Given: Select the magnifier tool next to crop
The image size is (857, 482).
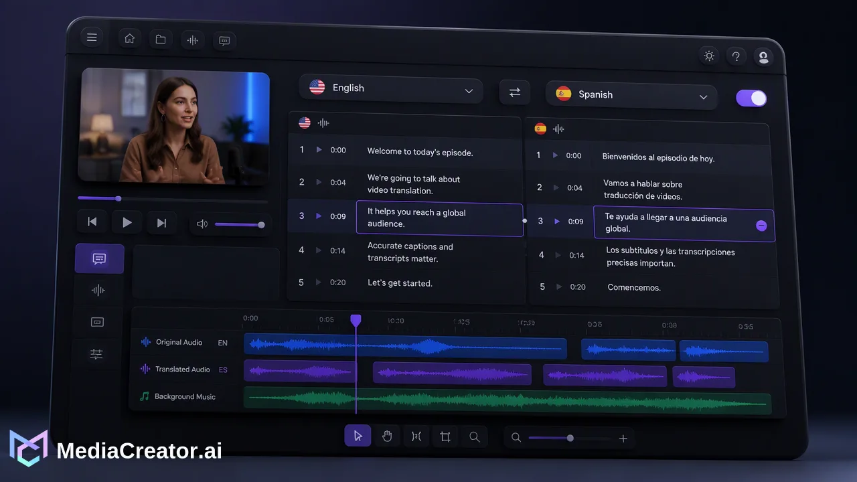Looking at the screenshot, I should (474, 436).
